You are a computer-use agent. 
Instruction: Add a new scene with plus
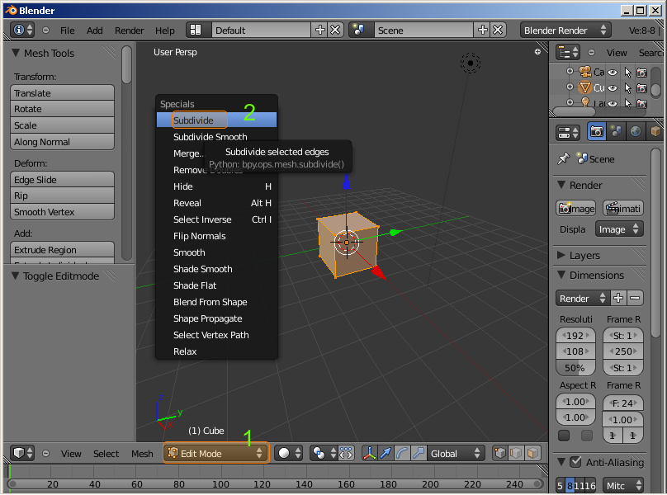(482, 31)
